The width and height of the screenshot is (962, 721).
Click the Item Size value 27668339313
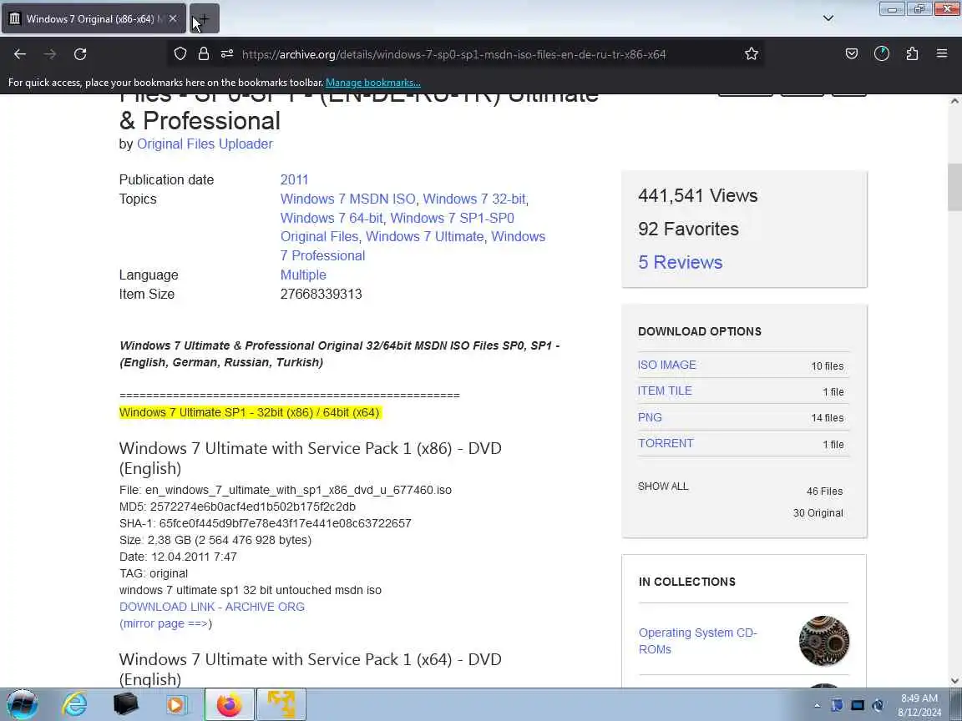pyautogui.click(x=321, y=294)
